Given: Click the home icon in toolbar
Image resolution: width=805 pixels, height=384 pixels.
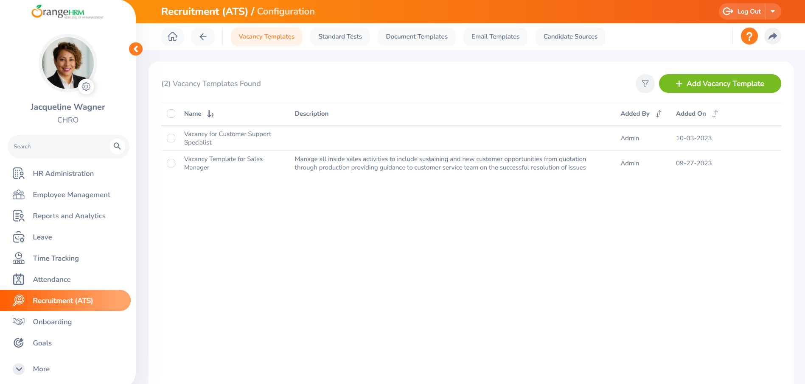Looking at the screenshot, I should (x=172, y=36).
